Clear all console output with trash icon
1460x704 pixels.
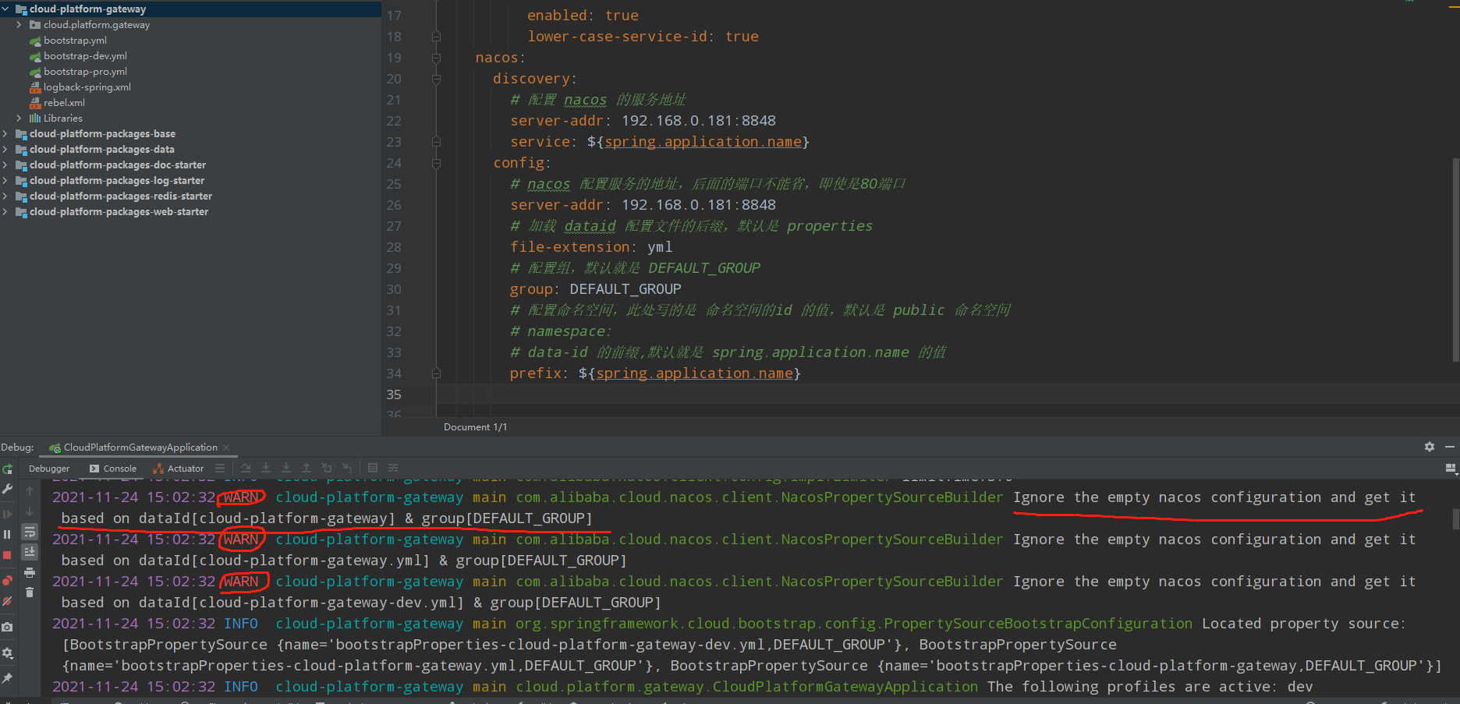click(x=30, y=593)
